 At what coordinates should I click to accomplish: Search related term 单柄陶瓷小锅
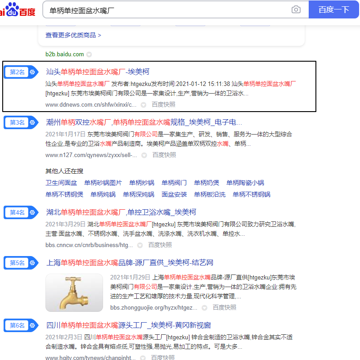click(x=245, y=183)
